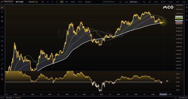Toggle the Log scale in top toolbar
Screen dimensions: 188x99
[120, 2]
